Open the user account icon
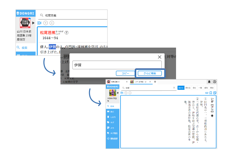 pos(215,82)
